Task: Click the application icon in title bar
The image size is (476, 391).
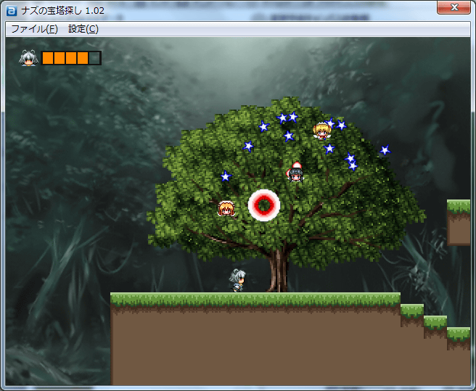Action: click(12, 11)
